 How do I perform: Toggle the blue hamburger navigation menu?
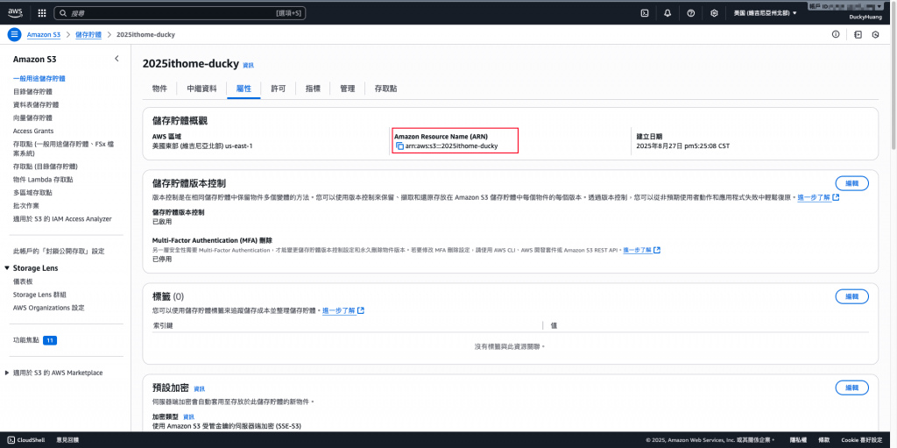coord(14,34)
